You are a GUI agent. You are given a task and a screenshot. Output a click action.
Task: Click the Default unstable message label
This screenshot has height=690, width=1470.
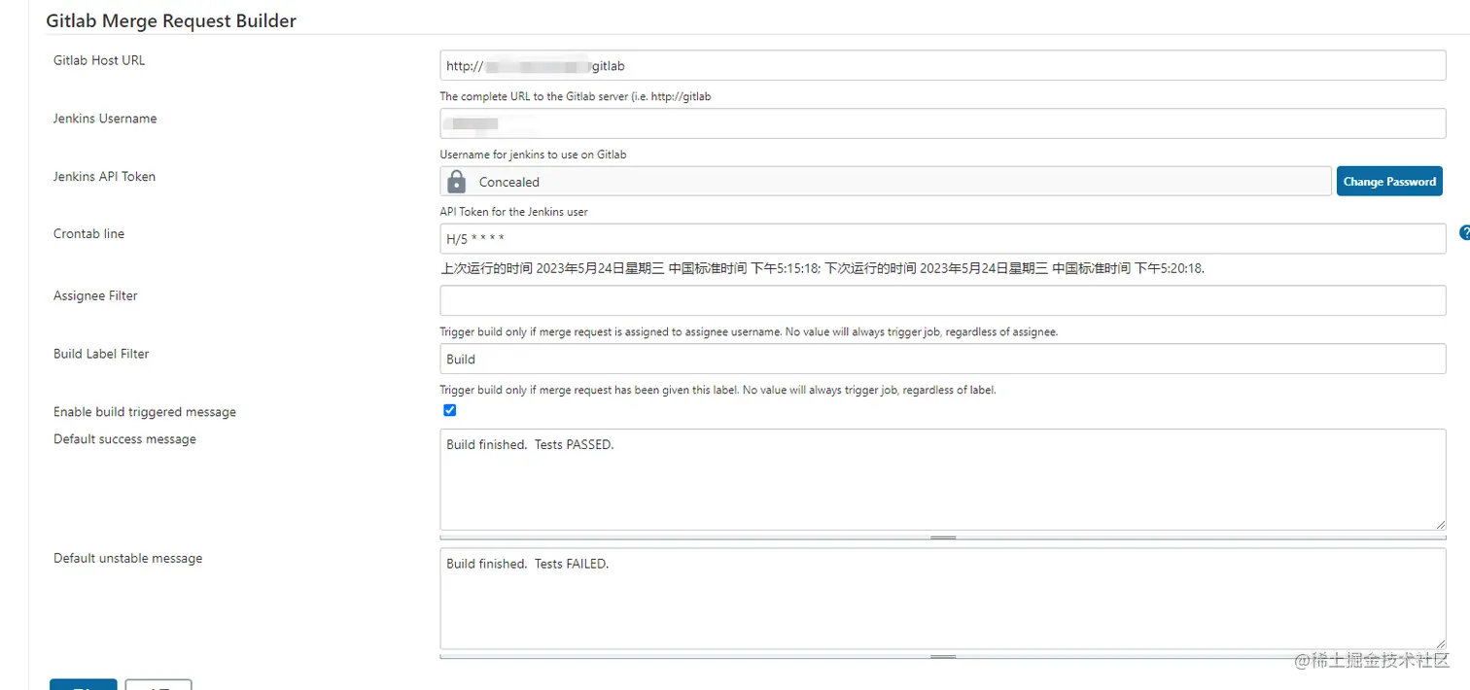click(x=127, y=558)
